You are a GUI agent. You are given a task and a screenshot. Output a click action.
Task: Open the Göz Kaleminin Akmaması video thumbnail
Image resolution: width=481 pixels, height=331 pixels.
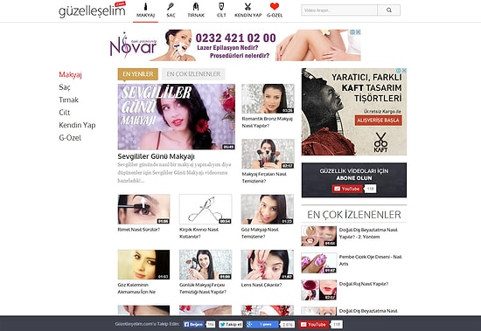[x=143, y=265]
